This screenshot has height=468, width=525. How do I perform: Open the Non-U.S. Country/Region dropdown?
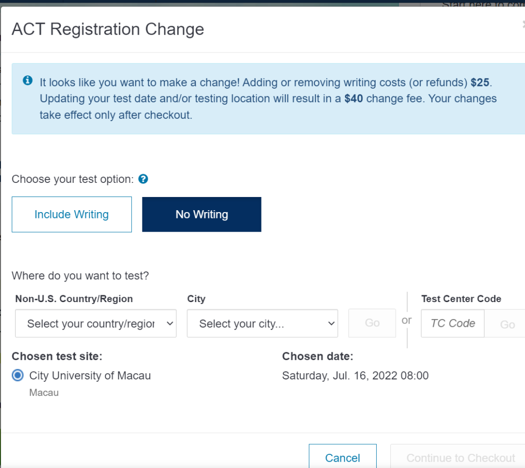point(96,324)
